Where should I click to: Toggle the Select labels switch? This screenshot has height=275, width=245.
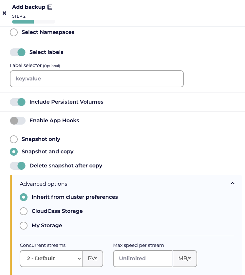18,52
